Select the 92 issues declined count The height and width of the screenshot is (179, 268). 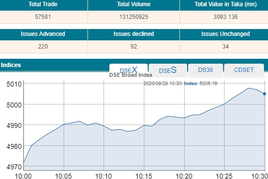coord(134,47)
